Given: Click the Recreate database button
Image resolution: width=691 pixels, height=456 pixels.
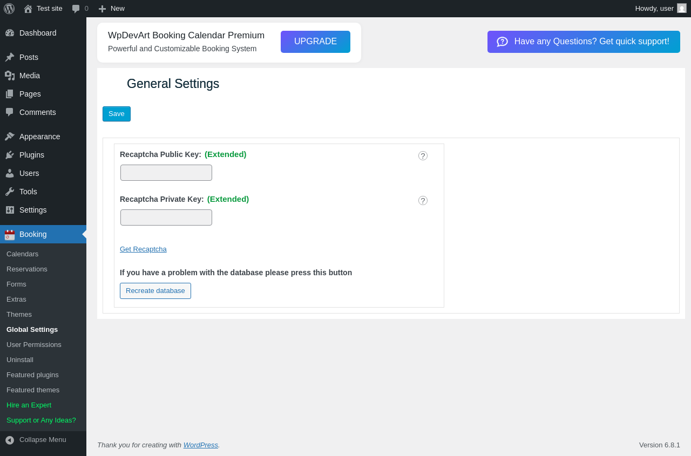Looking at the screenshot, I should (x=155, y=291).
